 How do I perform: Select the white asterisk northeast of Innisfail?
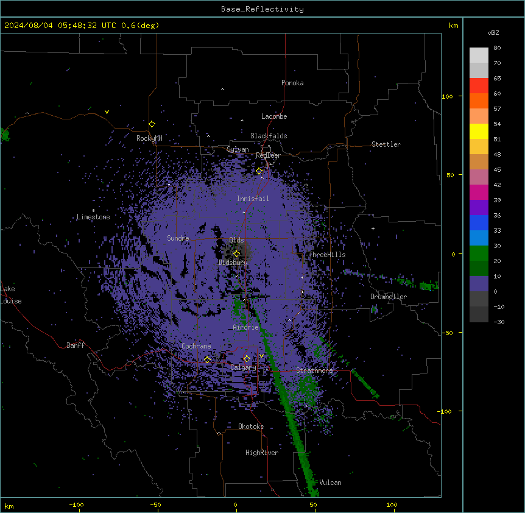click(306, 185)
